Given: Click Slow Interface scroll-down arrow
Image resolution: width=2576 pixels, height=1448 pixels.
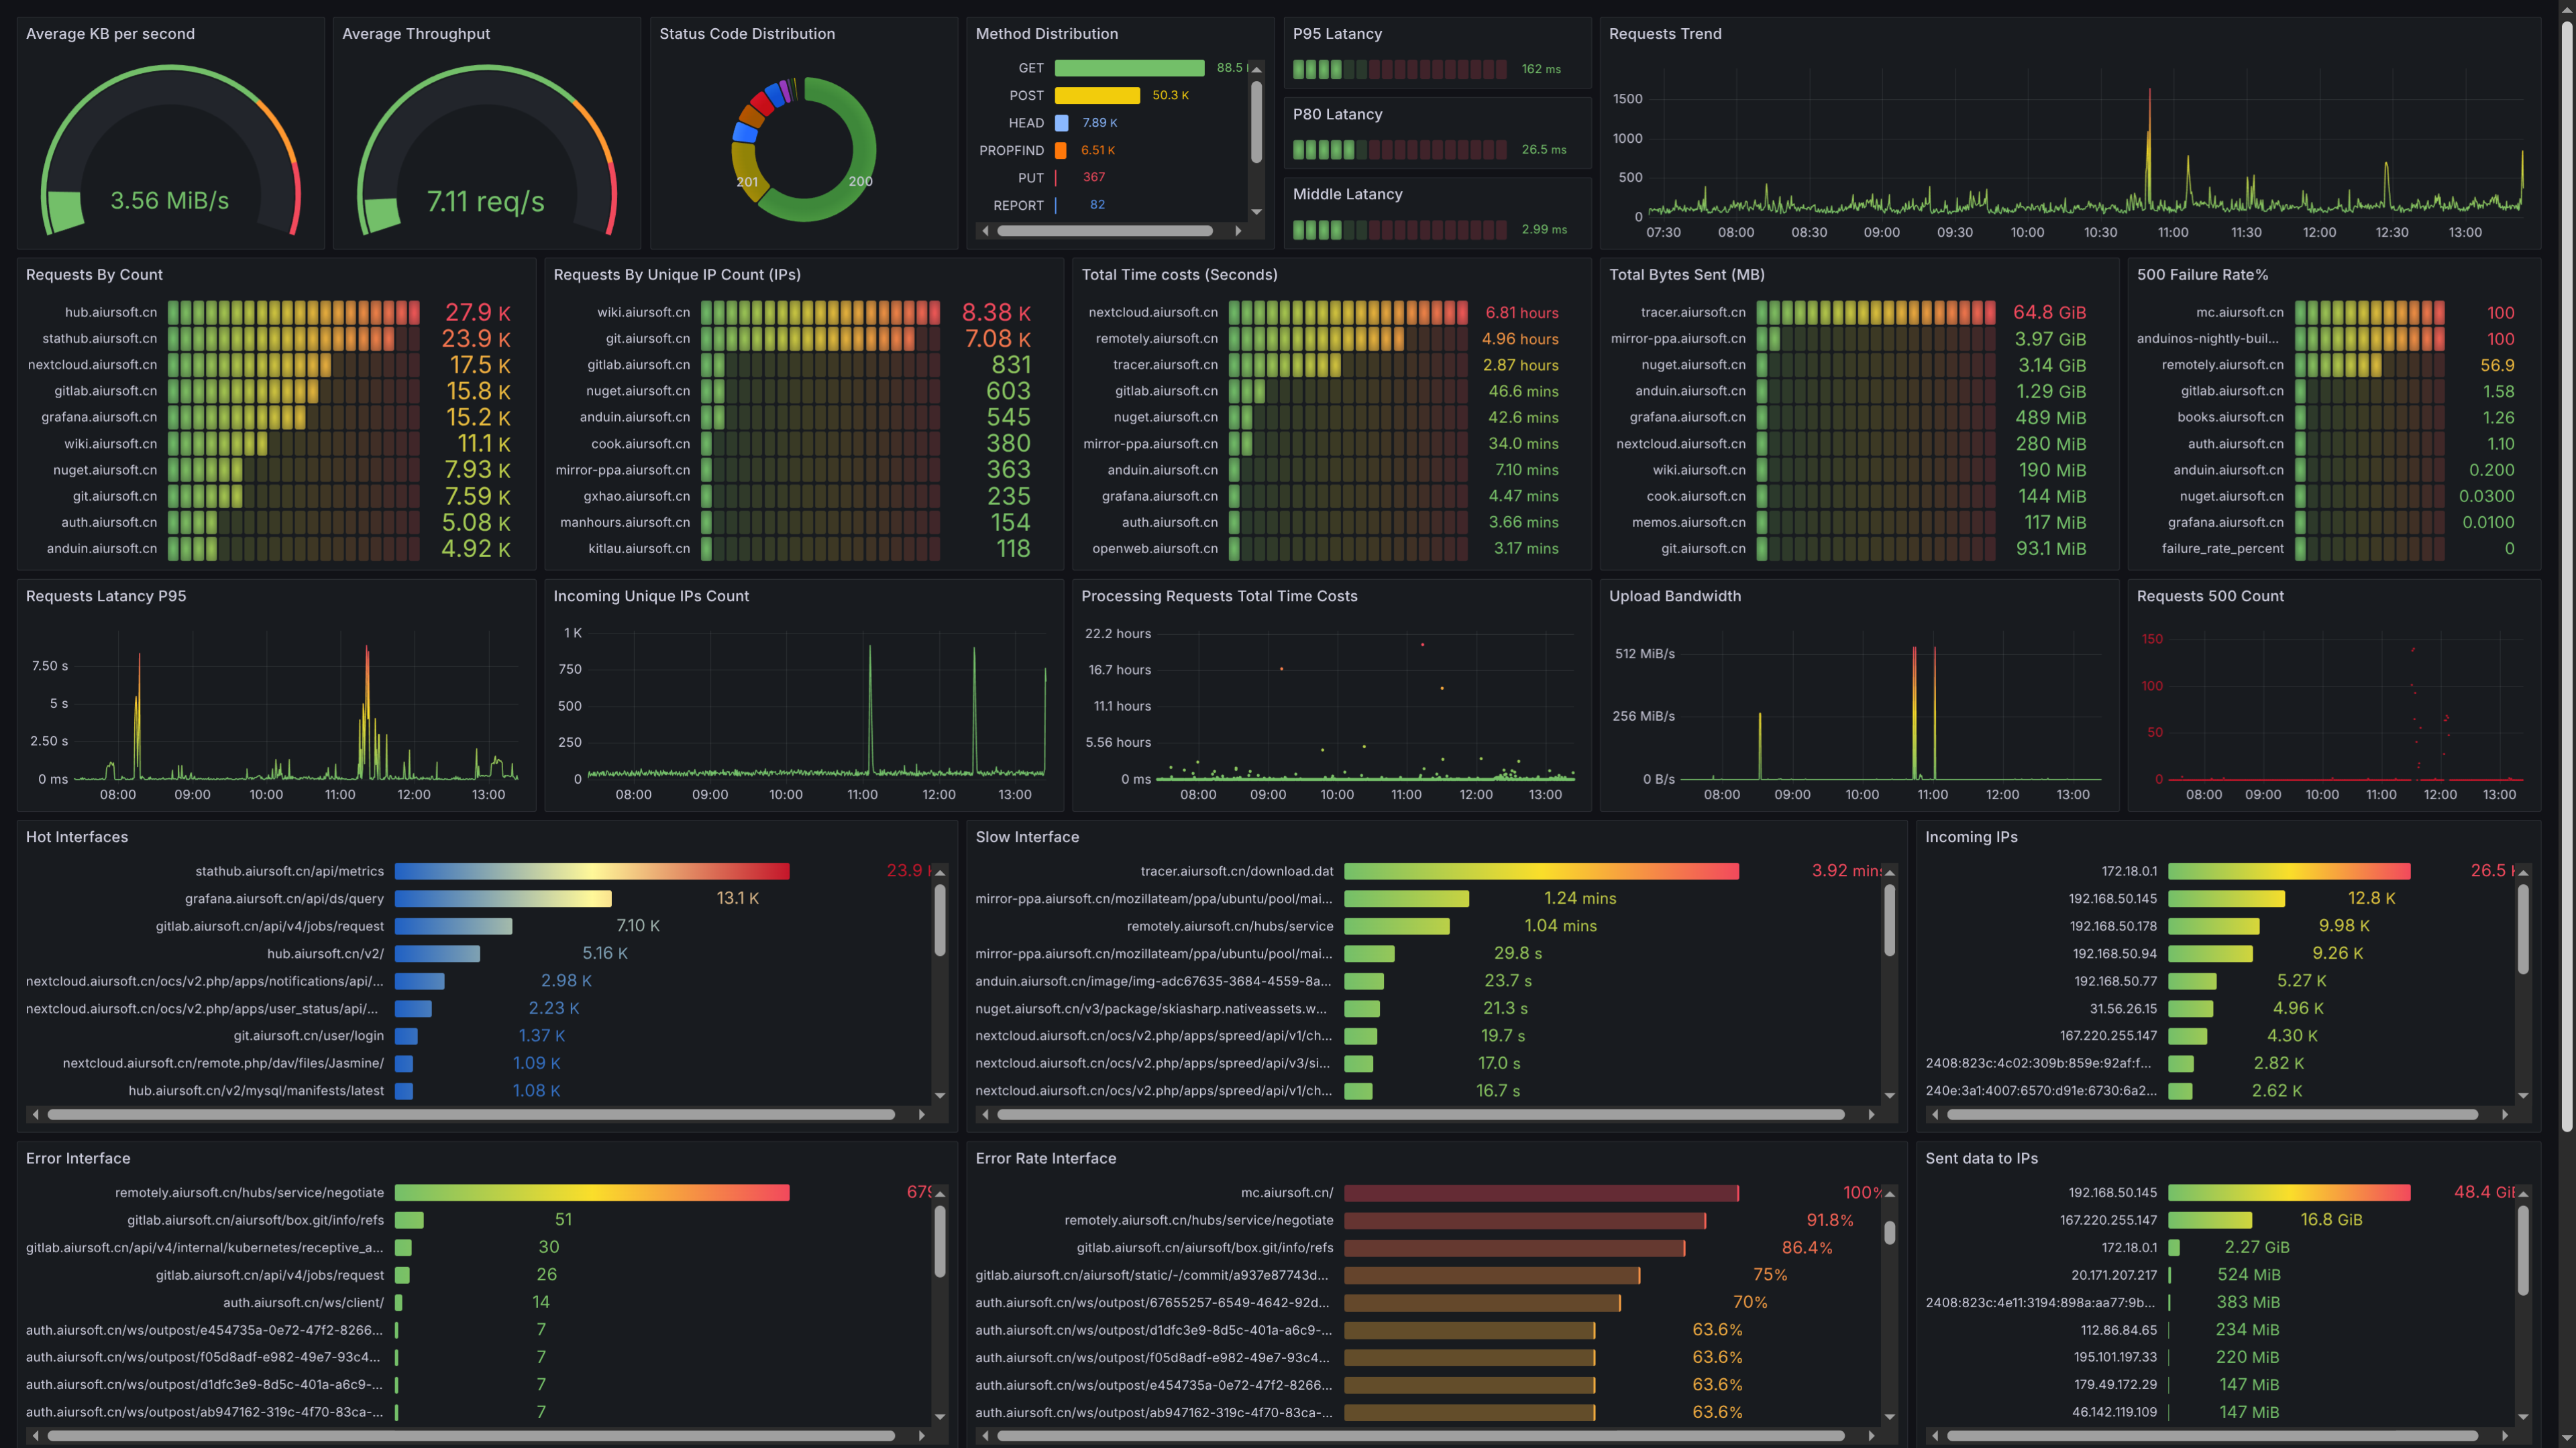Looking at the screenshot, I should pyautogui.click(x=1889, y=1096).
